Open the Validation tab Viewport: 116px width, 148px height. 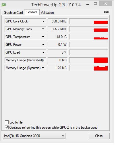[47, 13]
